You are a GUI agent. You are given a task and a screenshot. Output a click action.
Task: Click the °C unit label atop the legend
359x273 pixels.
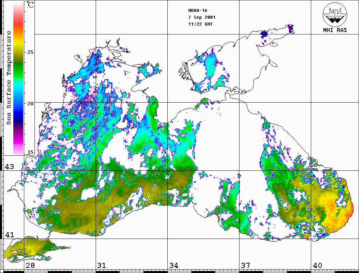[30, 4]
